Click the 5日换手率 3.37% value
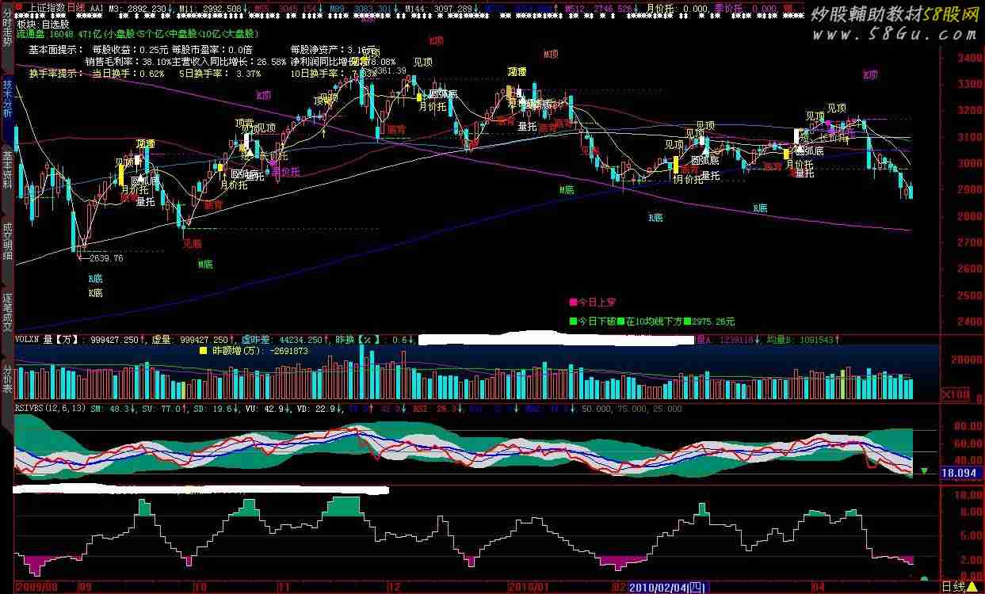This screenshot has width=985, height=594. [x=219, y=73]
